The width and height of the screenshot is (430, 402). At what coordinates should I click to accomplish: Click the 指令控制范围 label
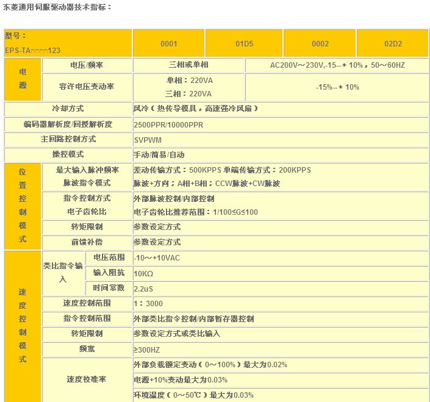(x=87, y=318)
